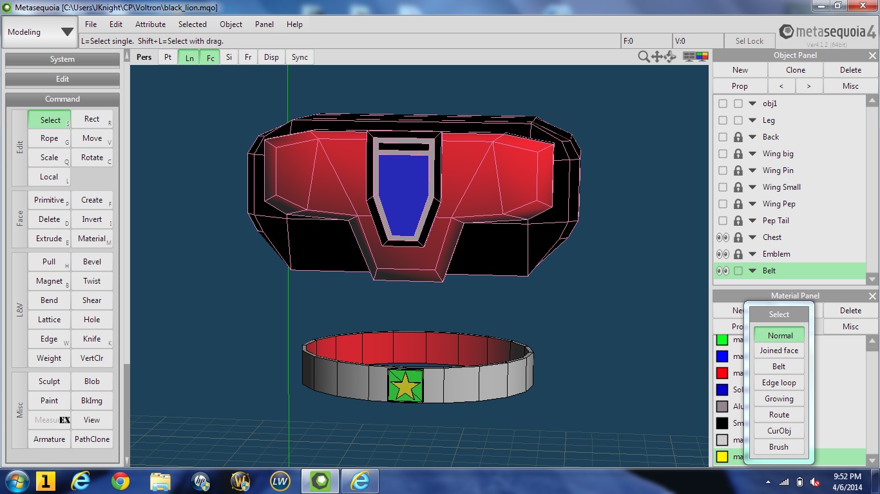Image resolution: width=880 pixels, height=494 pixels.
Task: Click Clone in Object Panel
Action: [x=796, y=70]
